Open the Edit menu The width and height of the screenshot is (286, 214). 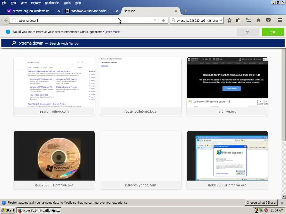[x=13, y=3]
